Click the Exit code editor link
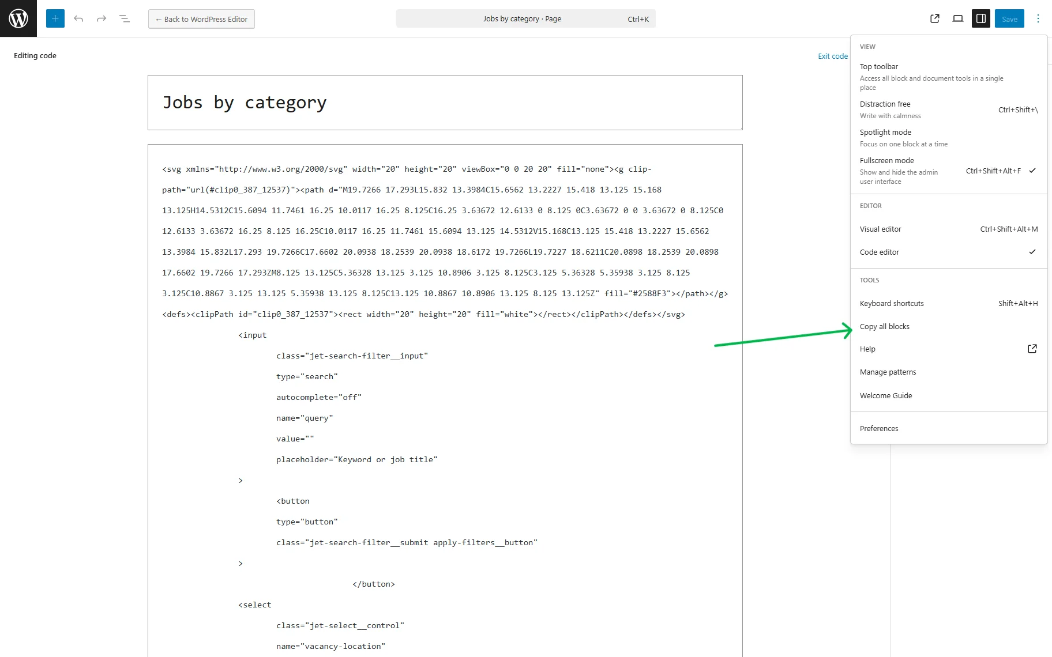 833,56
